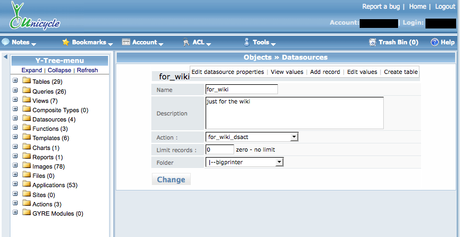
Task: Click the Limit records input field
Action: [x=220, y=149]
